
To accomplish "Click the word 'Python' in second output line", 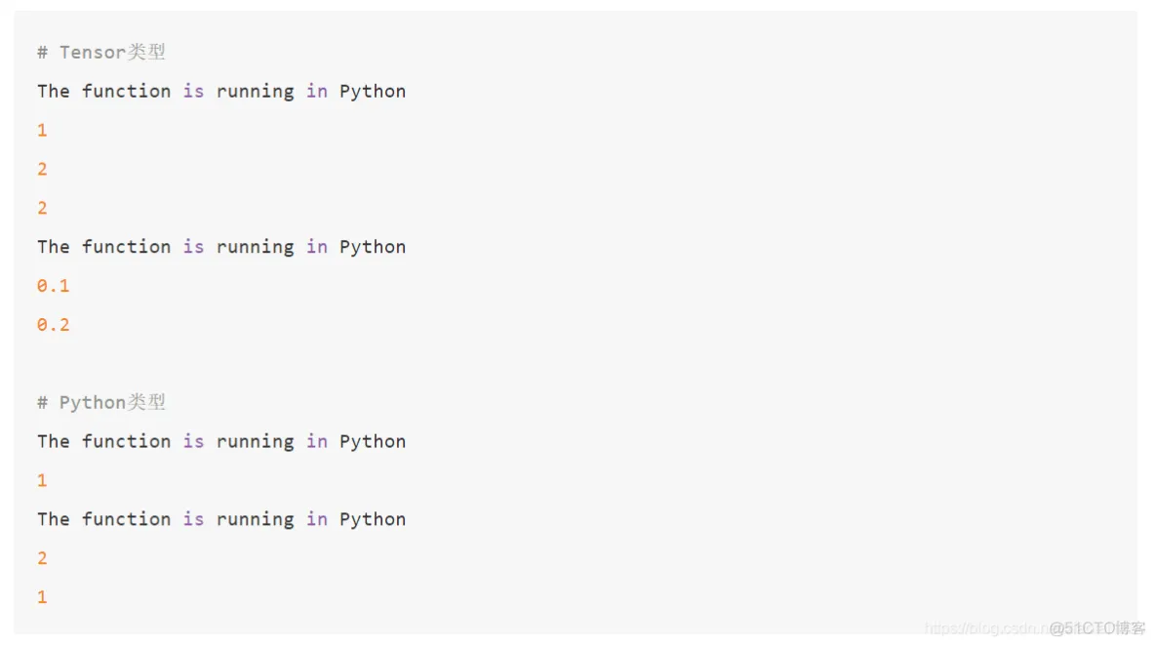I will pos(373,247).
